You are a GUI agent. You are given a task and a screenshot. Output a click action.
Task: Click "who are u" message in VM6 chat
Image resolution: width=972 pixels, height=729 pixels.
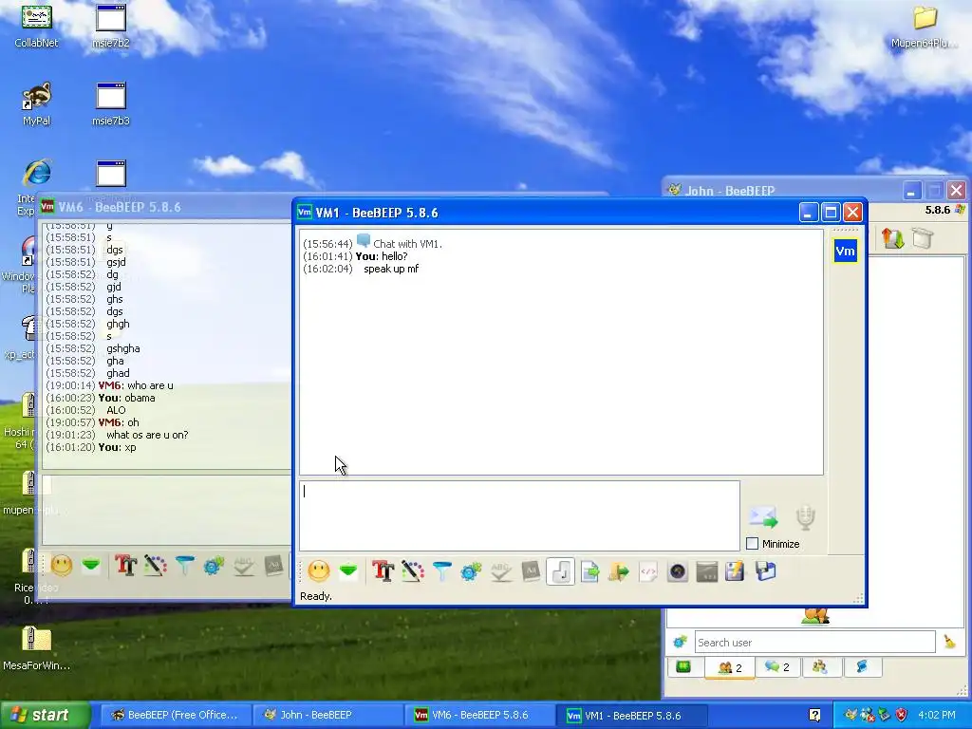click(x=150, y=385)
